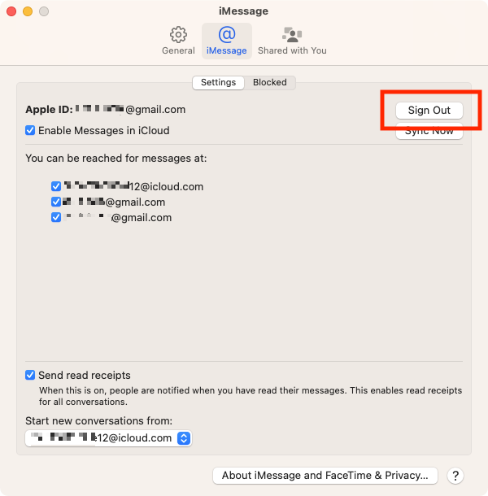
Task: Click the Apple ID email text
Action: click(130, 110)
